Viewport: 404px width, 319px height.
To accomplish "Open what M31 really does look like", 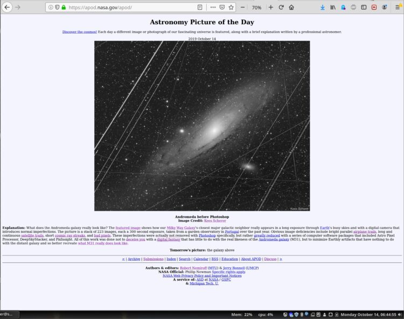I will tap(103, 243).
